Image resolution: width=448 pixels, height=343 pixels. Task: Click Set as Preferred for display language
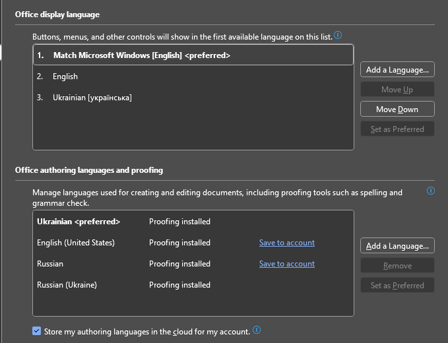click(397, 129)
